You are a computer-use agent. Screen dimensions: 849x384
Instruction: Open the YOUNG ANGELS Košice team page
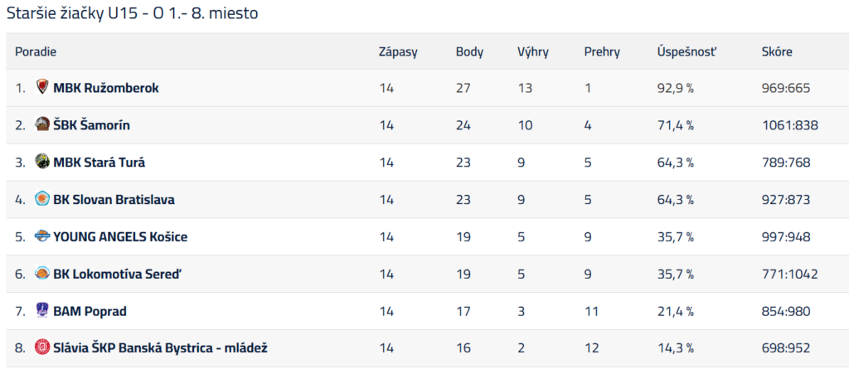[120, 236]
